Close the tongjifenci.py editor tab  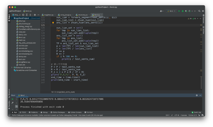tap(55, 15)
